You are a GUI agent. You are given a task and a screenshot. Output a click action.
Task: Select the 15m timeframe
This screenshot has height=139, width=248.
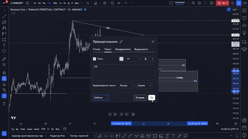coord(50,3)
